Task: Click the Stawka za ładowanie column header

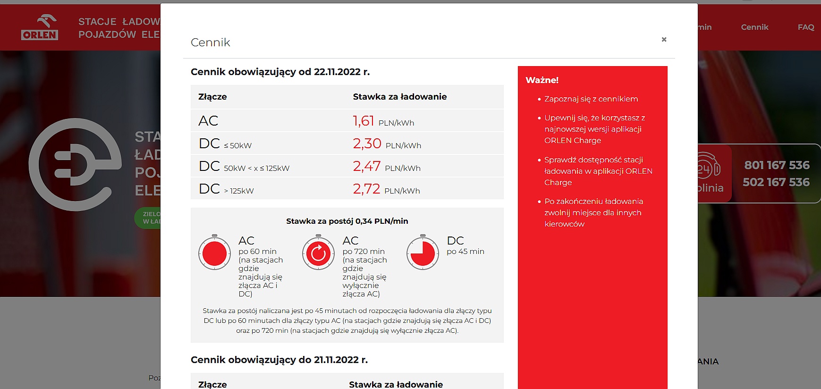Action: [400, 97]
